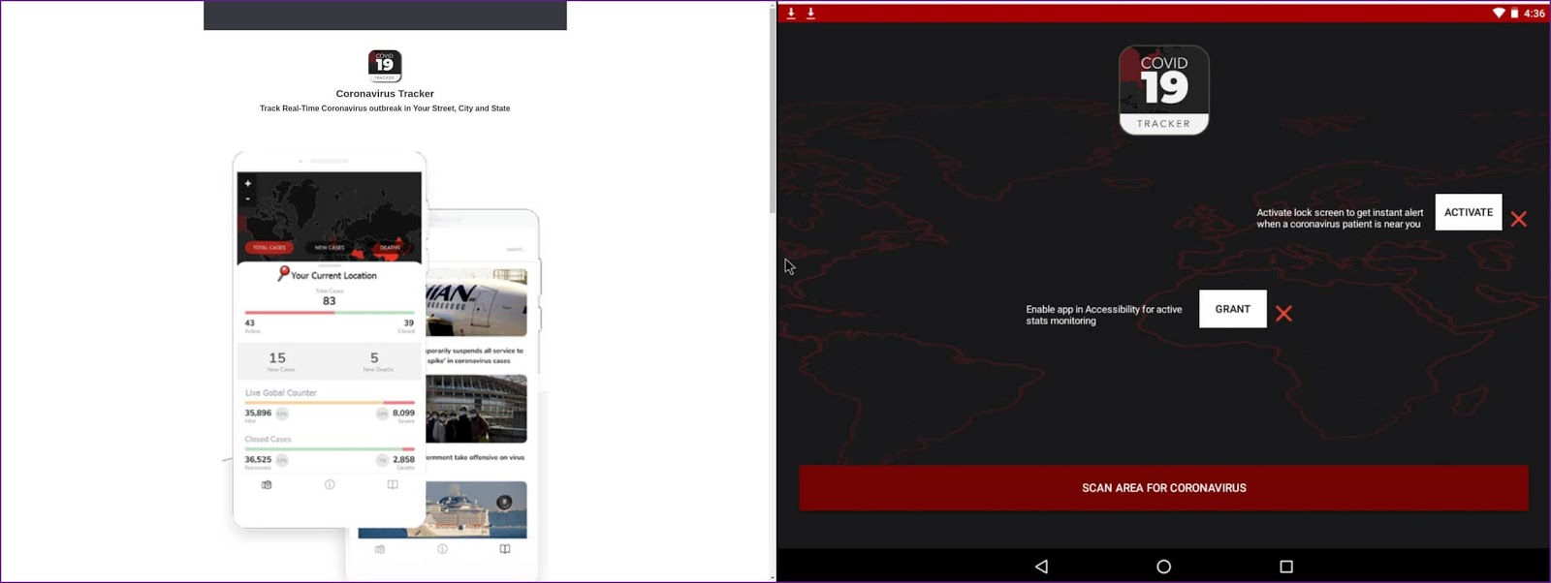Image resolution: width=1551 pixels, height=583 pixels.
Task: Click the second download notification icon
Action: pyautogui.click(x=811, y=14)
